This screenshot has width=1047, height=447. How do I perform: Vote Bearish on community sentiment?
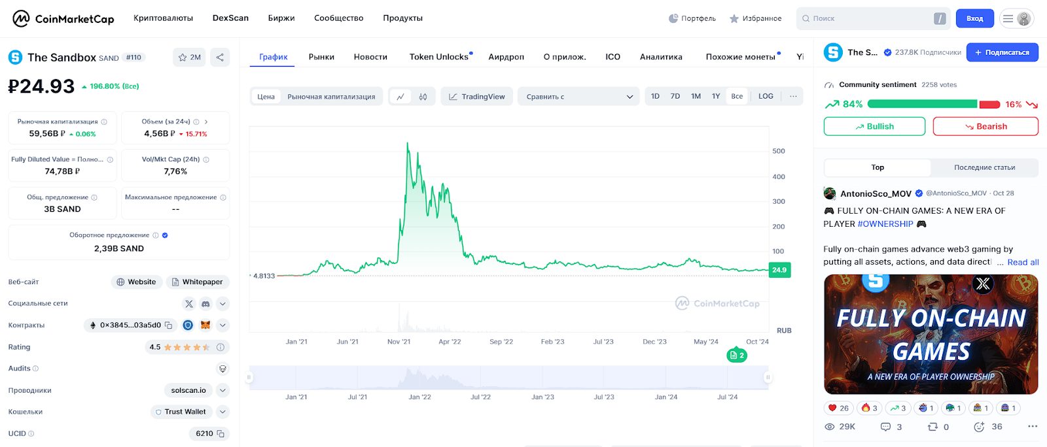coord(985,127)
